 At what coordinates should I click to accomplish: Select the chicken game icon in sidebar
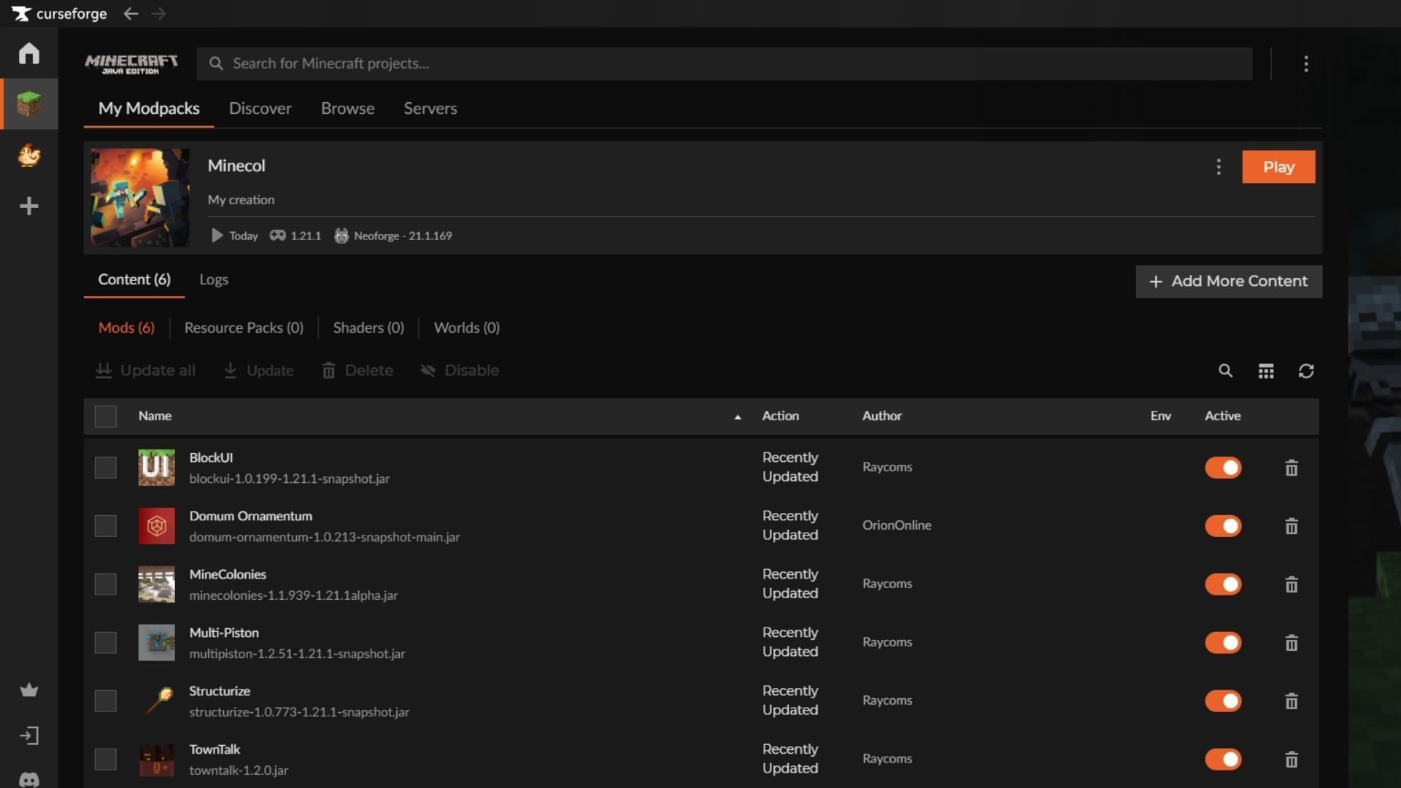coord(29,155)
